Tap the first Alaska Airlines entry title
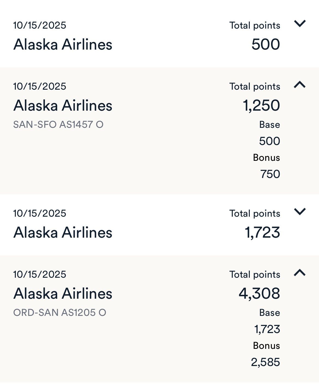The image size is (319, 387). pos(63,44)
